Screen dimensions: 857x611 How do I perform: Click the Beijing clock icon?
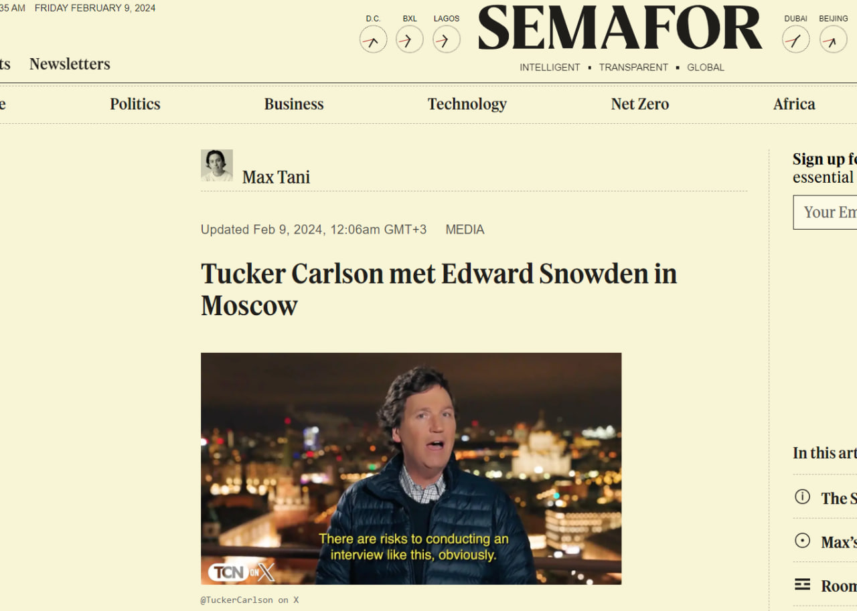click(x=833, y=39)
